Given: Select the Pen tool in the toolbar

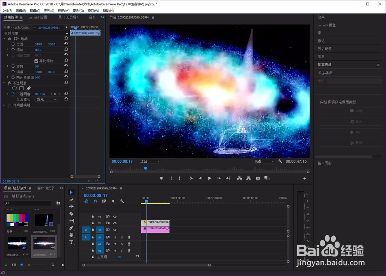Looking at the screenshot, I should [x=71, y=228].
